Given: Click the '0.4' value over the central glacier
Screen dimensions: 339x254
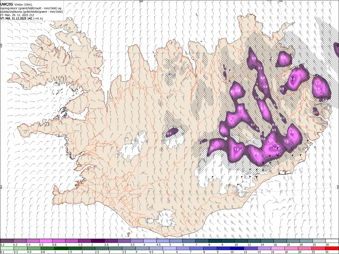Looking at the screenshot, I should point(169,134).
